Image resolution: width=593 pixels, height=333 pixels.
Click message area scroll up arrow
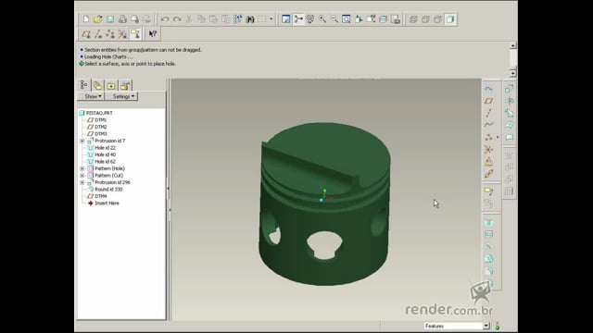(x=512, y=45)
